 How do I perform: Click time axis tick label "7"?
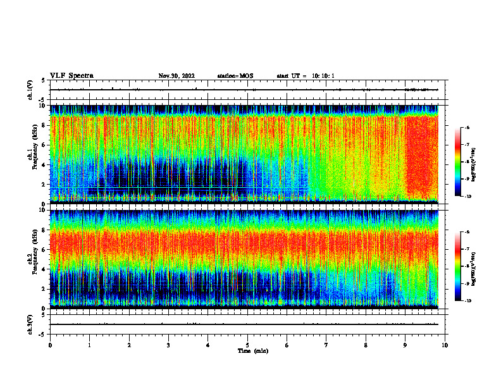coord(326,345)
